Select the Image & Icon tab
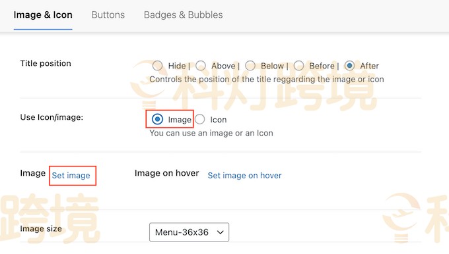Viewport: 449px width, 254px height. pos(43,15)
